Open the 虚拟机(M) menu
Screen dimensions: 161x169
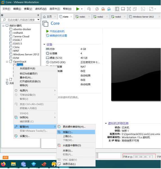[41, 9]
